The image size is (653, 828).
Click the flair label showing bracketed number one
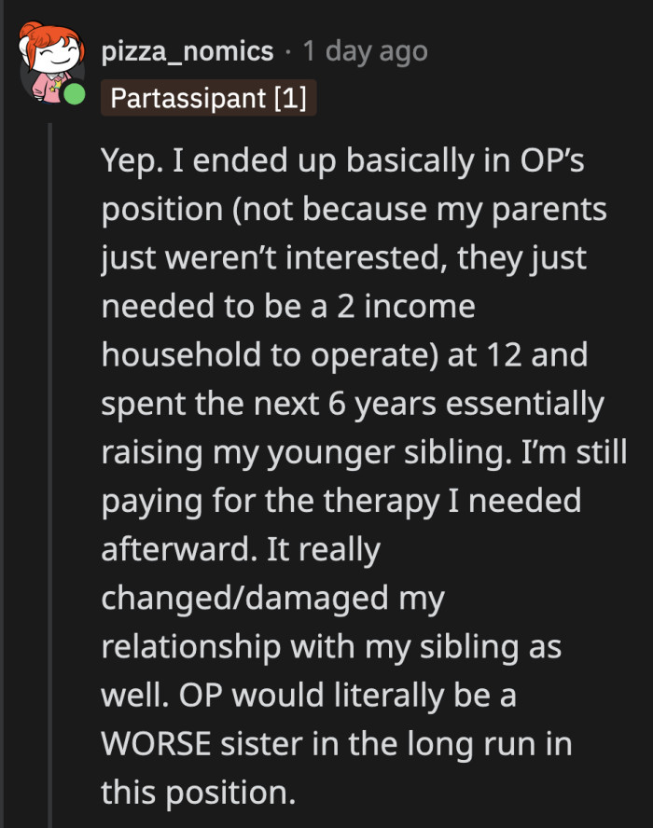pos(291,97)
